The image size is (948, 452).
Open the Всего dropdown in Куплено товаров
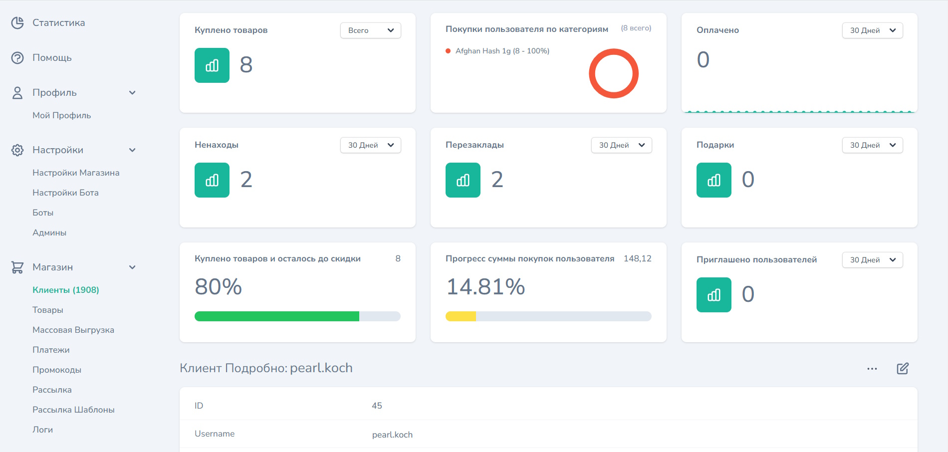(370, 30)
